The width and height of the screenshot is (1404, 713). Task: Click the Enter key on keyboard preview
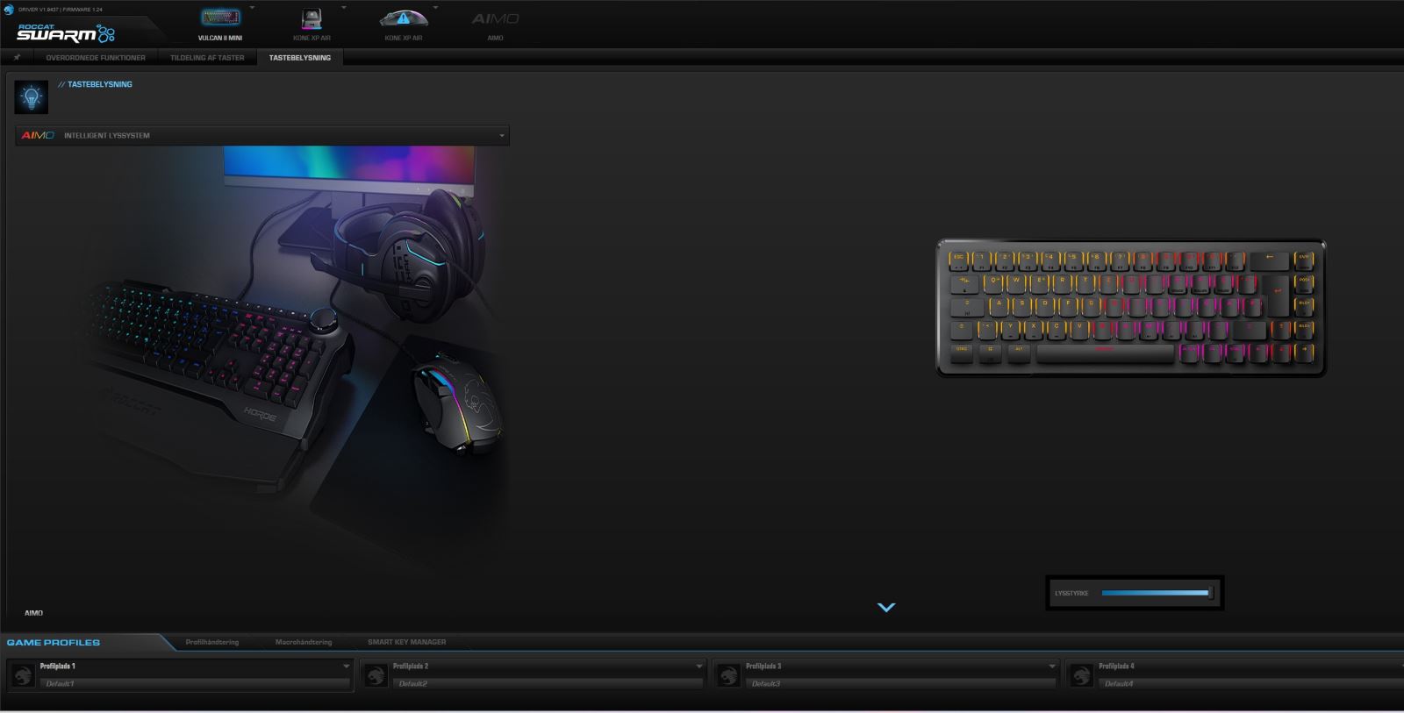coord(1277,294)
